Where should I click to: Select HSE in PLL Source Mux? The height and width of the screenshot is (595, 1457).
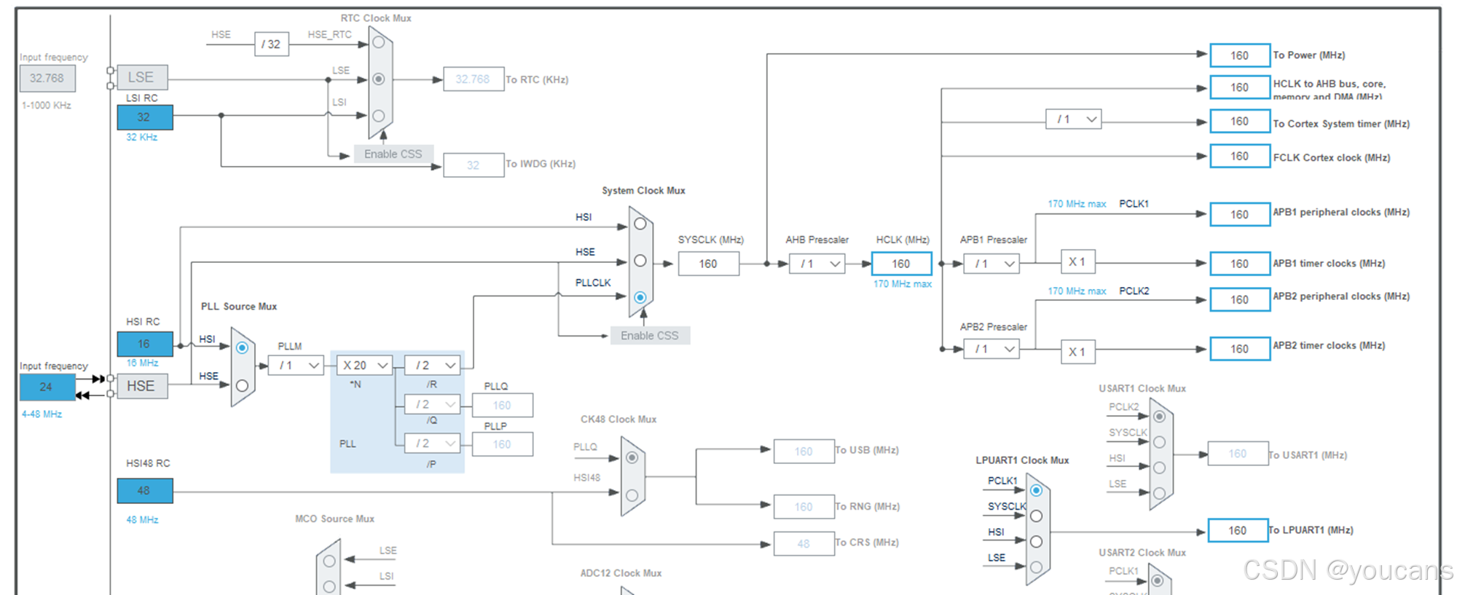coord(243,385)
